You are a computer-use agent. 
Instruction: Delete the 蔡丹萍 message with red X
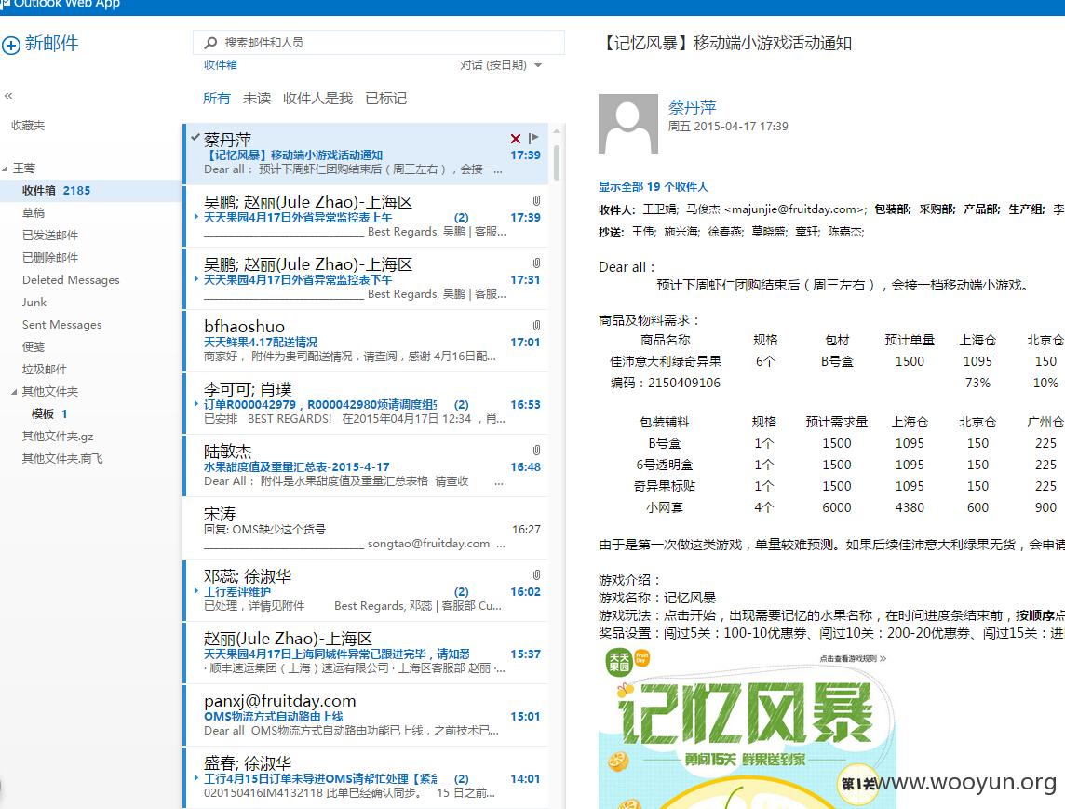coord(516,139)
